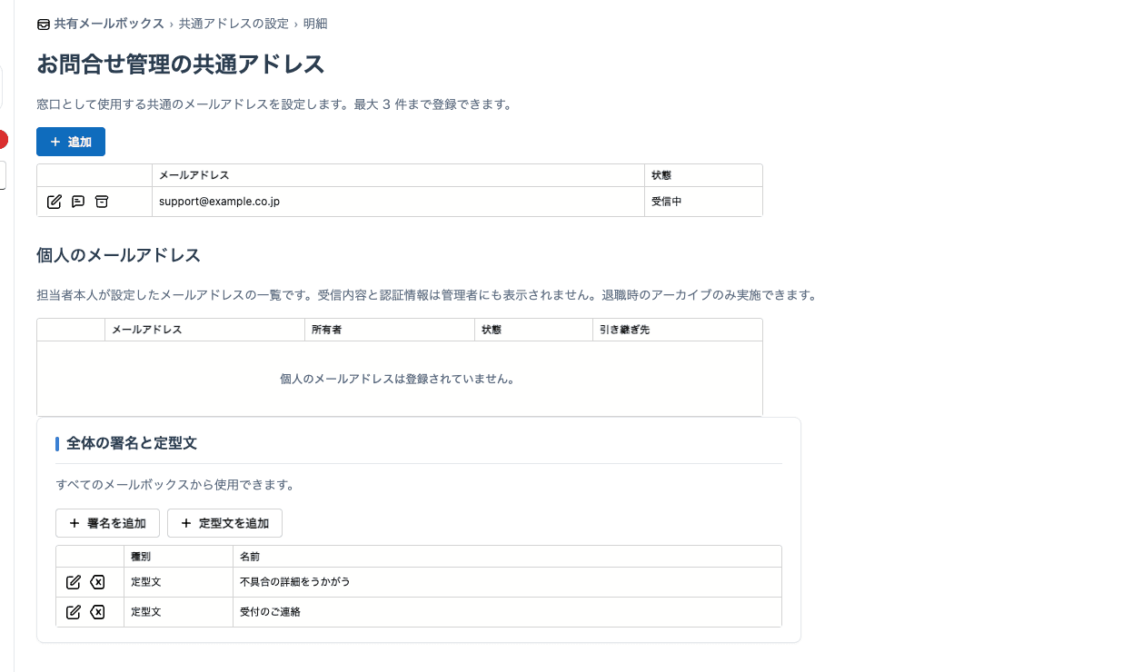
Task: Click the 不具合の詳細をうかがう name cell
Action: 507,582
